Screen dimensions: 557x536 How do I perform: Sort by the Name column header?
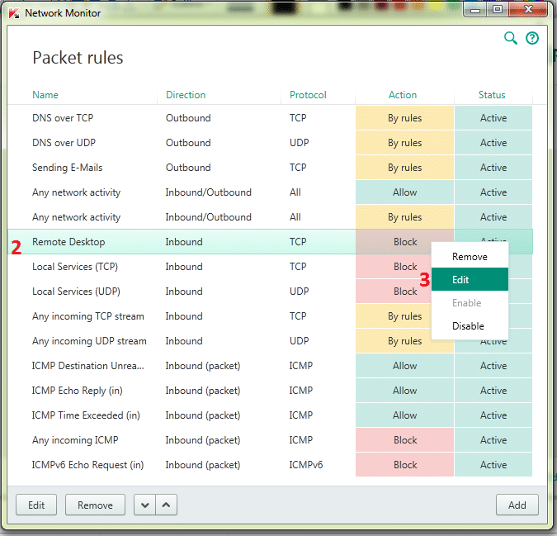click(x=45, y=95)
